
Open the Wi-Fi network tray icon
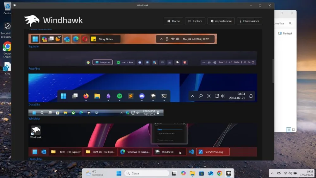[285, 173]
